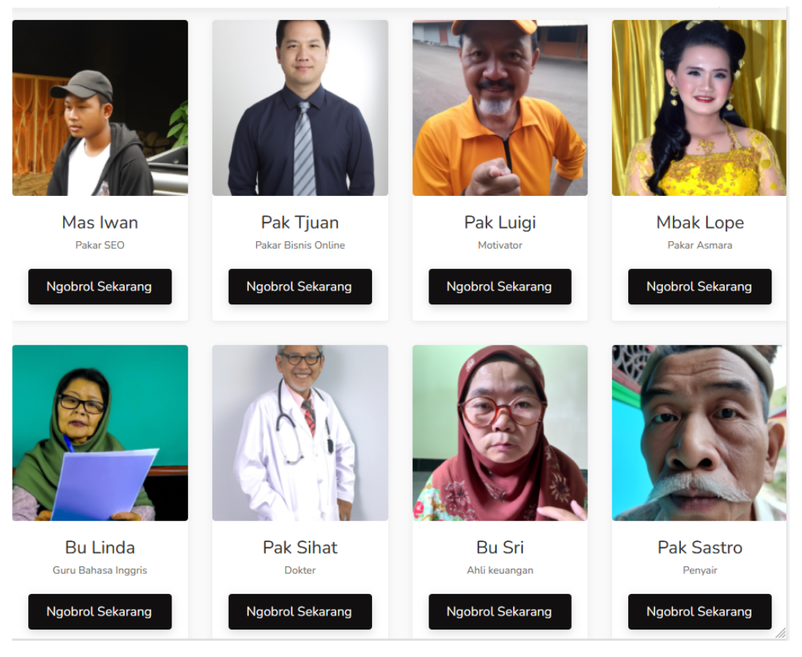This screenshot has width=802, height=657.
Task: Click the Bu Sri name heading
Action: (500, 548)
